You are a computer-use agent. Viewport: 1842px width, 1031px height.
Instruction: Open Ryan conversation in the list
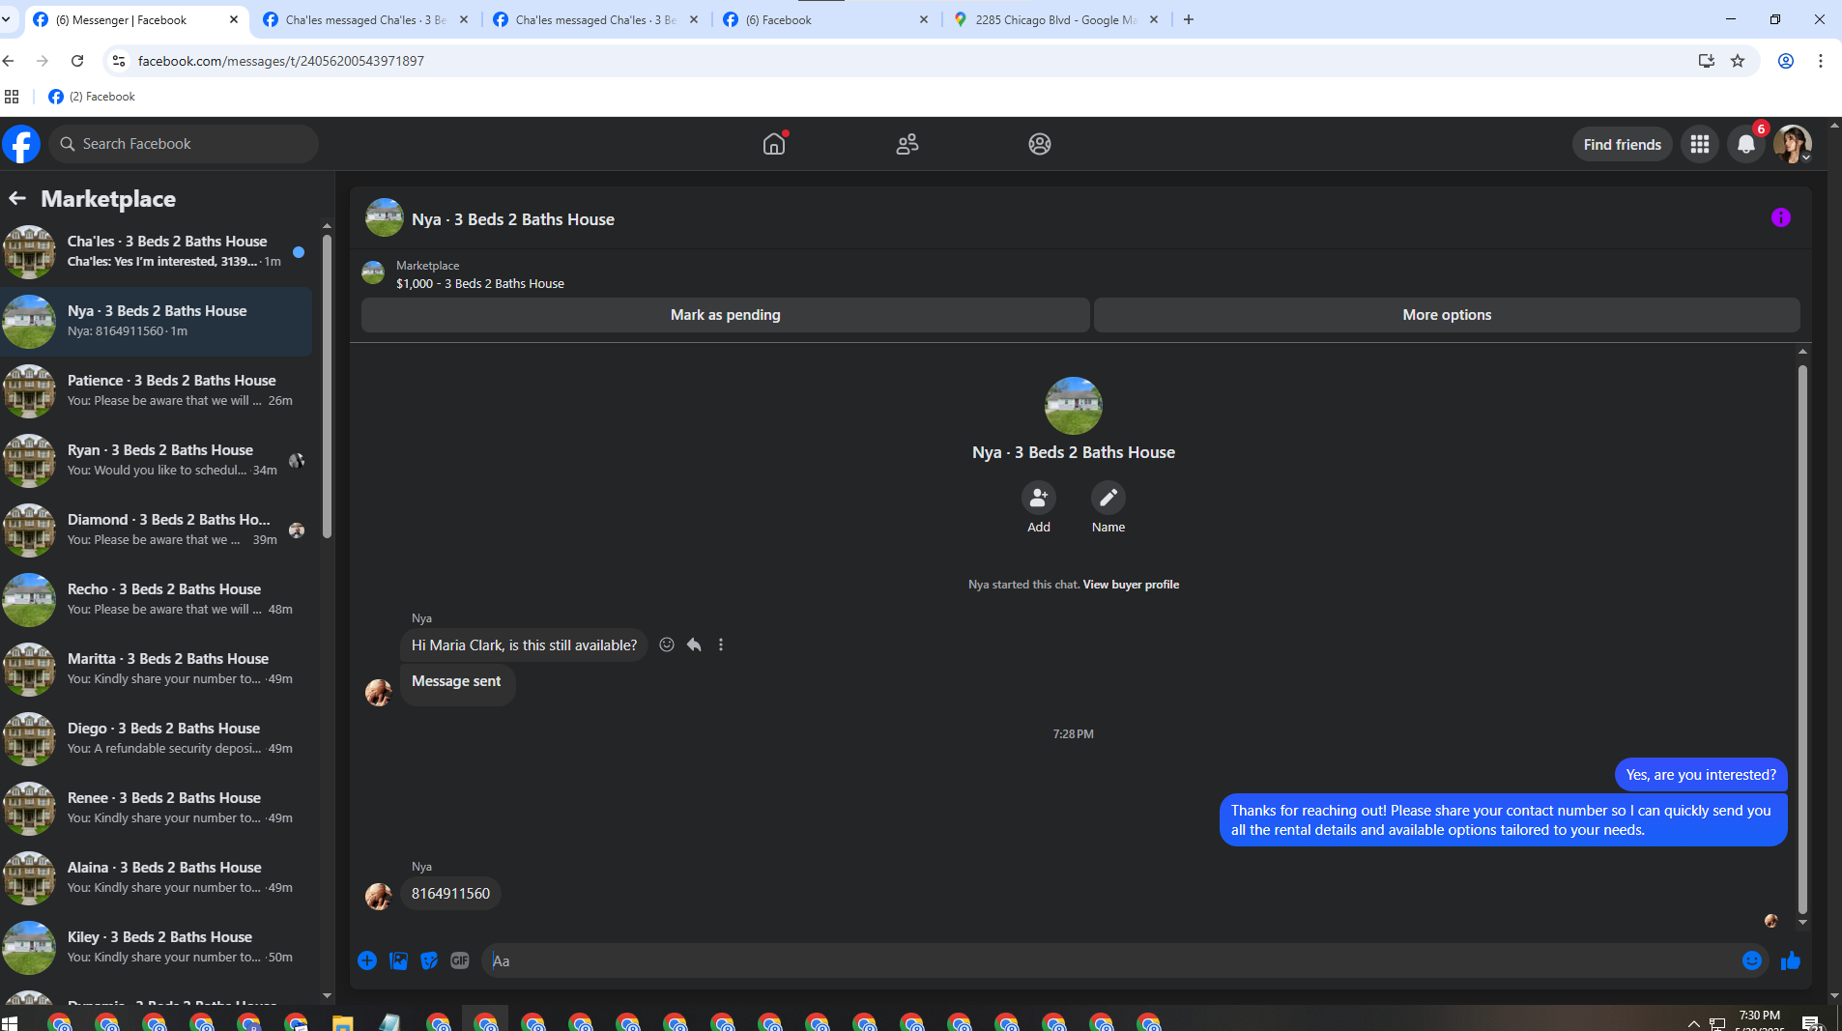tap(157, 460)
